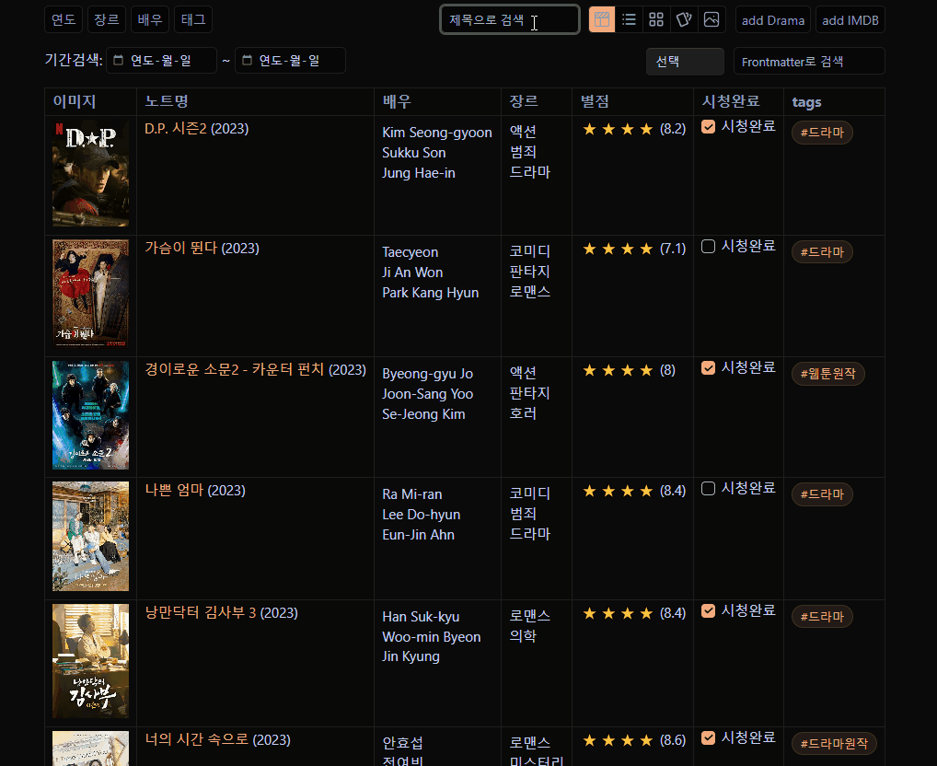Focus the 제목으로 검색 search box
The width and height of the screenshot is (937, 766).
click(x=510, y=20)
